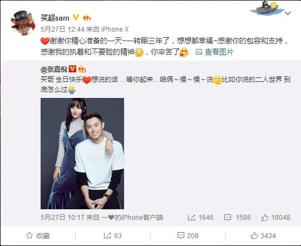Image resolution: width=301 pixels, height=246 pixels.
Task: Click the orange V badge beside 张嘉倪
Action: click(x=72, y=69)
